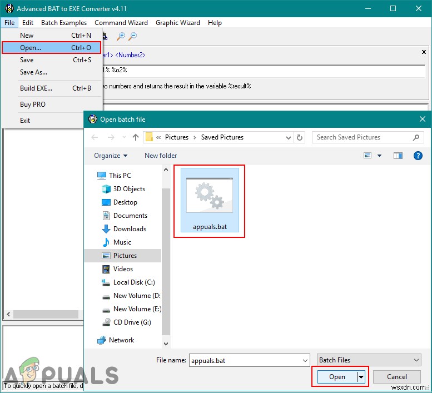
Task: Click the Open batch file dialog title icon
Action: pos(92,120)
